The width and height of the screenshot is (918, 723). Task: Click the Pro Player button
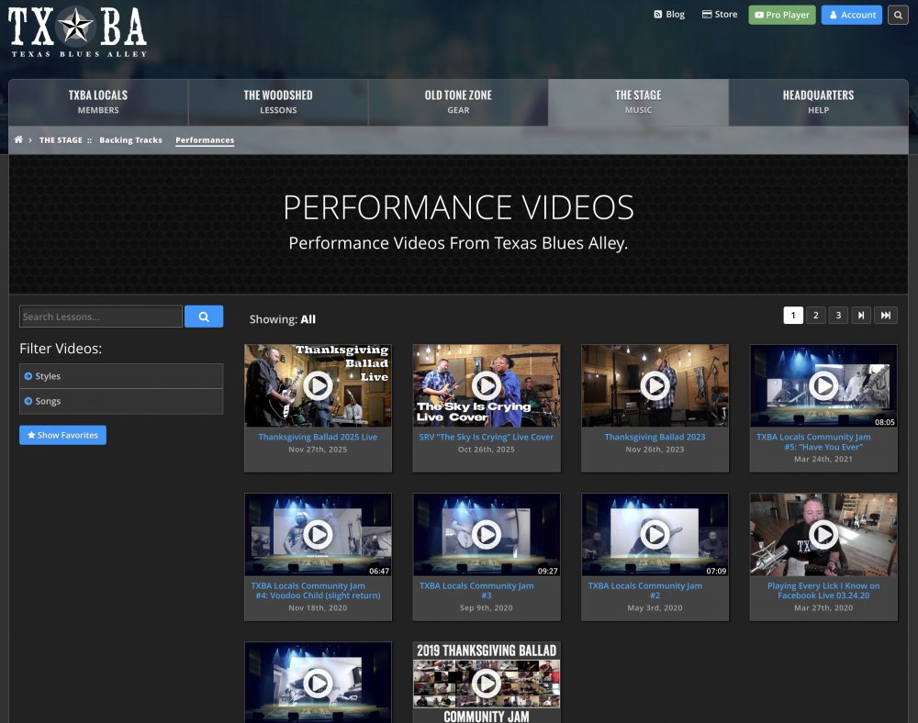[x=782, y=15]
